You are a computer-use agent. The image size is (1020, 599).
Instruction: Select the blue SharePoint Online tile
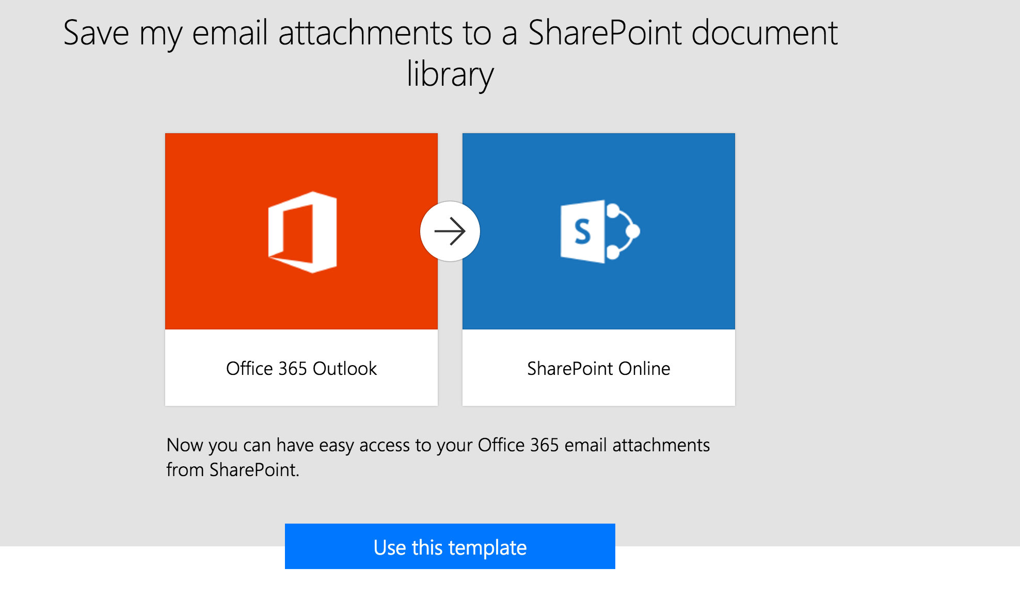coord(599,231)
